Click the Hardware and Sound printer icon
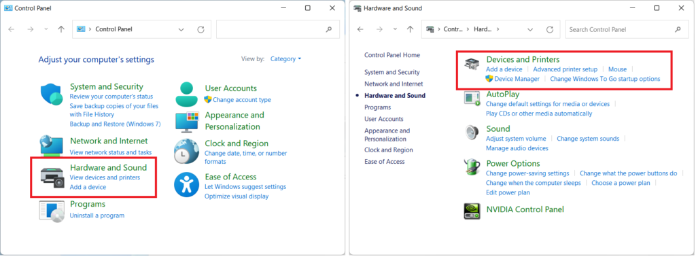The height and width of the screenshot is (259, 696). point(52,177)
